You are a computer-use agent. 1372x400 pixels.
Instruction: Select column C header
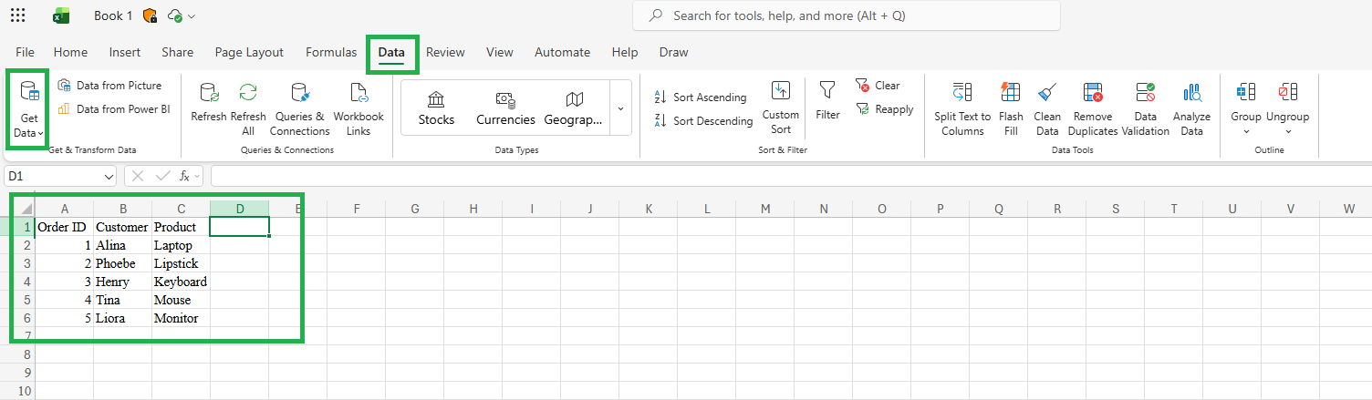tap(181, 209)
